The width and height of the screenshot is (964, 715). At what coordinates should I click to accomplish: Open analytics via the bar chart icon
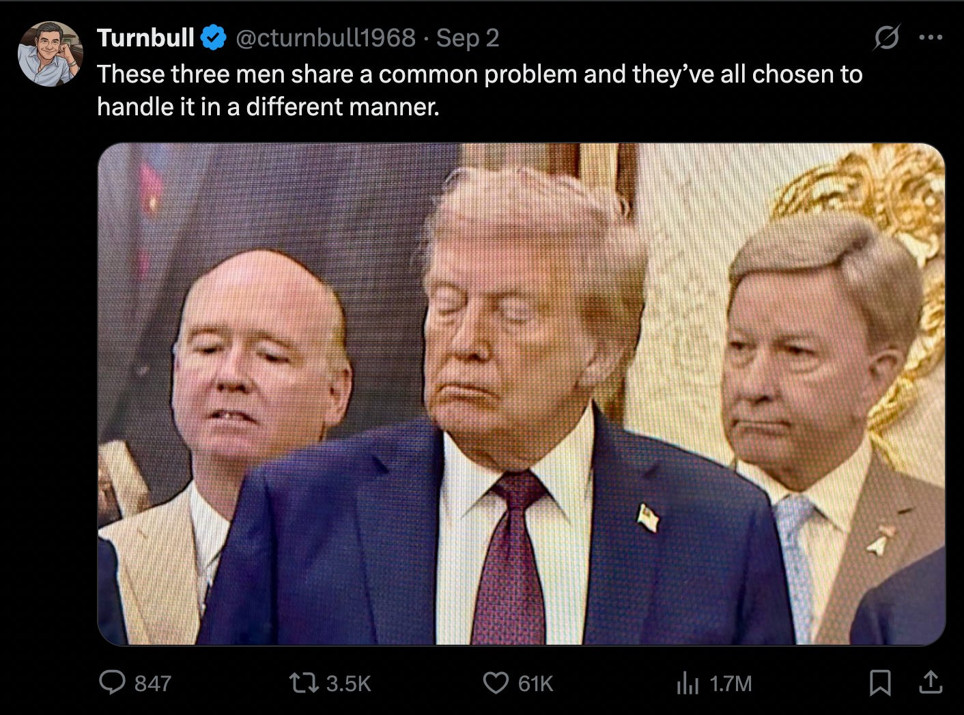[687, 683]
